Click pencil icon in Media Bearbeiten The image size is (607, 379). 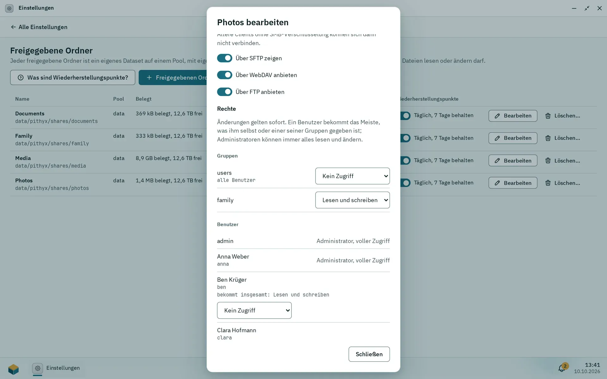click(x=497, y=161)
